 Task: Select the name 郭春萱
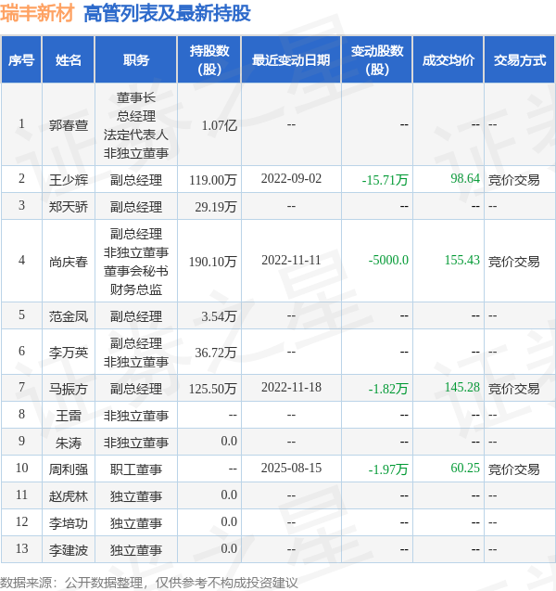tap(69, 124)
